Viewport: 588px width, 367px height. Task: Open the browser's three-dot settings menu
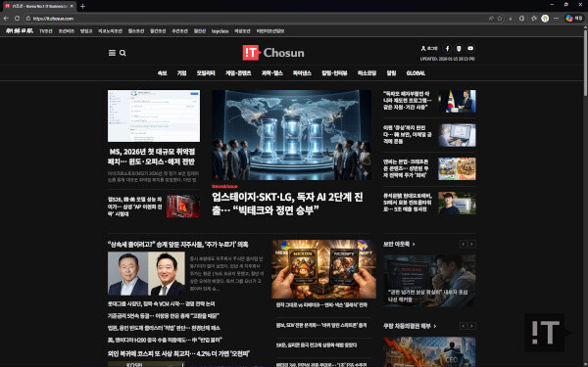click(x=557, y=18)
